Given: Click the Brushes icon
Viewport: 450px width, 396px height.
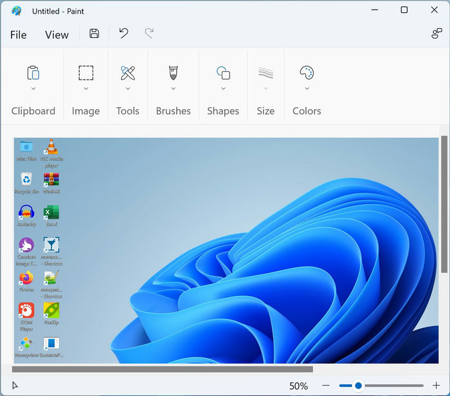Looking at the screenshot, I should (174, 73).
